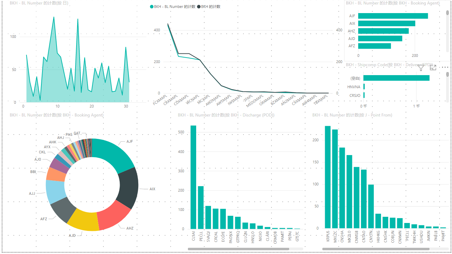This screenshot has width=452, height=254.
Task: Click the MXLZC bar in Point From chart
Action: (x=335, y=179)
